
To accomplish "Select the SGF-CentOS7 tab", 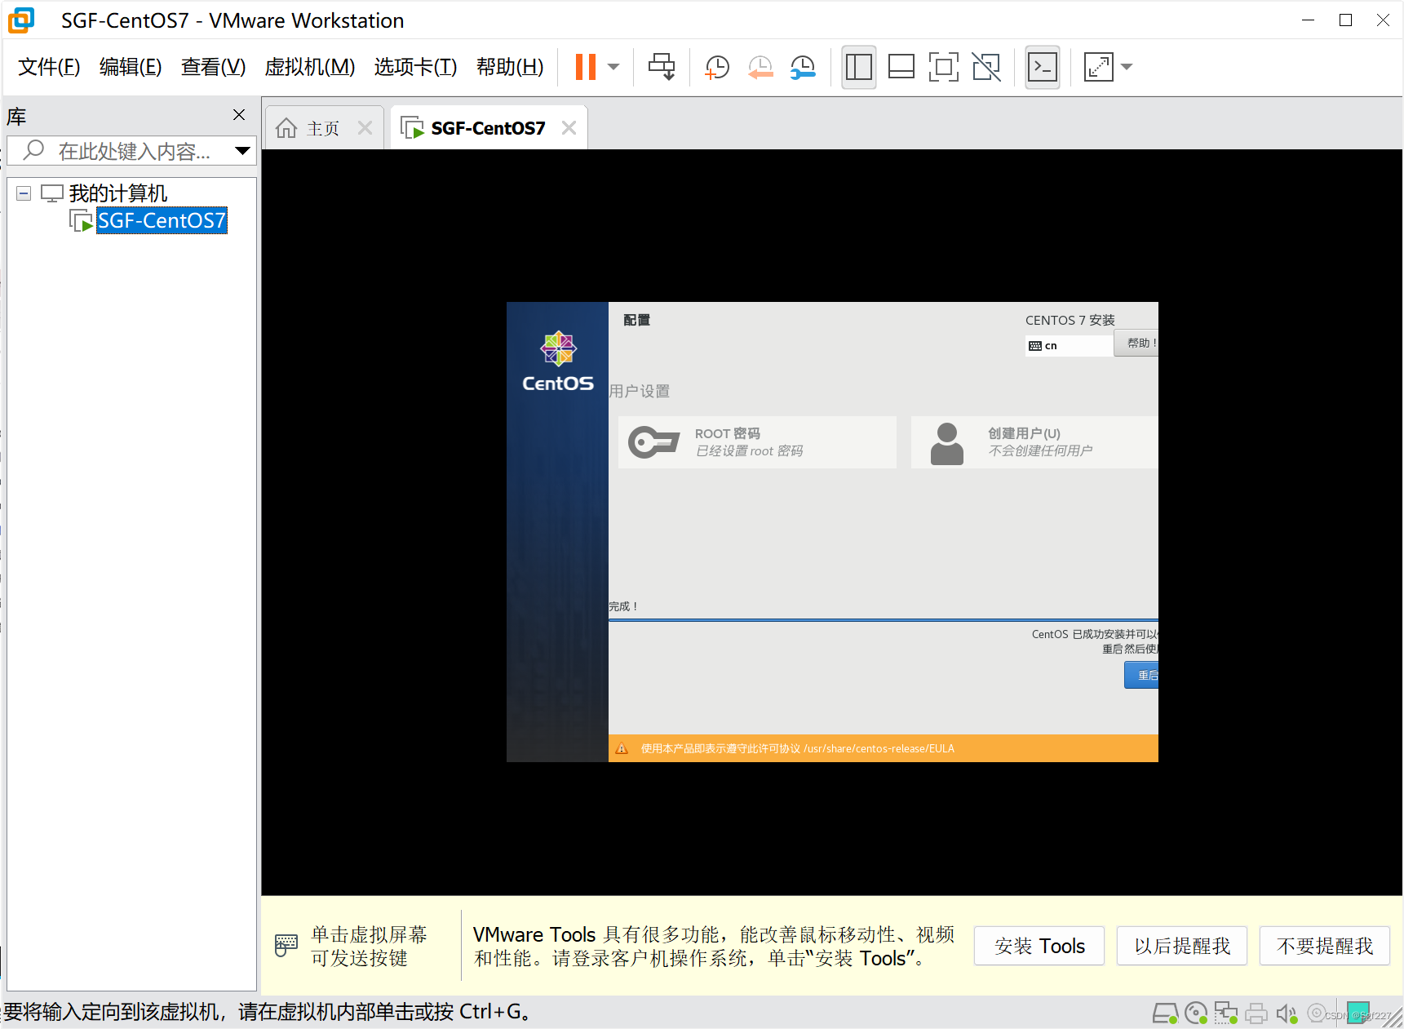I will click(488, 128).
